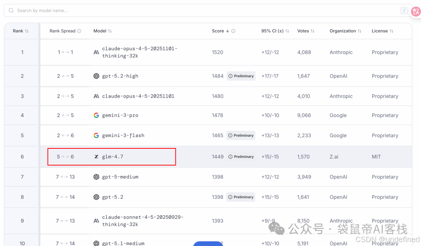Select rank number 4 cell
The width and height of the screenshot is (421, 246).
coord(22,115)
